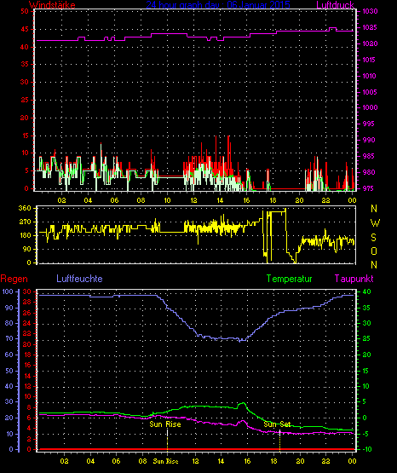Click the W compass letter beside wind direction
Viewport: 397px width, 473px height.
click(375, 223)
